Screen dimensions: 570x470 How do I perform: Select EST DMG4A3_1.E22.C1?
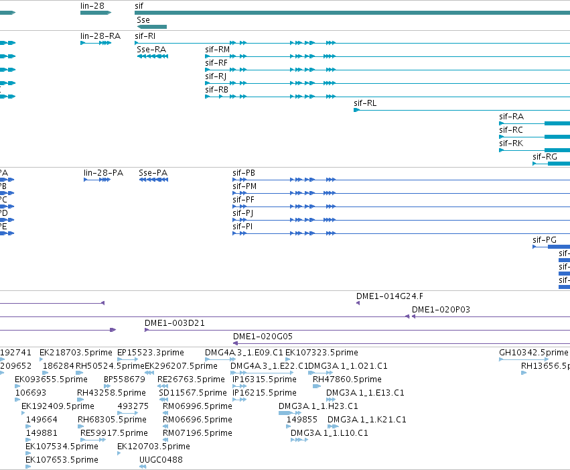tap(269, 366)
